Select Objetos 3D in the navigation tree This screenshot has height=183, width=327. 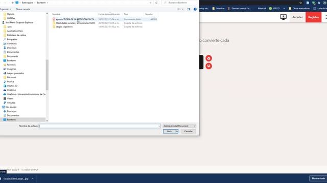pyautogui.click(x=12, y=86)
